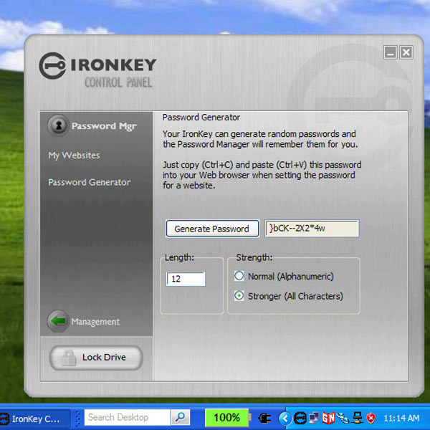Click the red security shield tray icon
The image size is (430, 430).
click(x=371, y=419)
